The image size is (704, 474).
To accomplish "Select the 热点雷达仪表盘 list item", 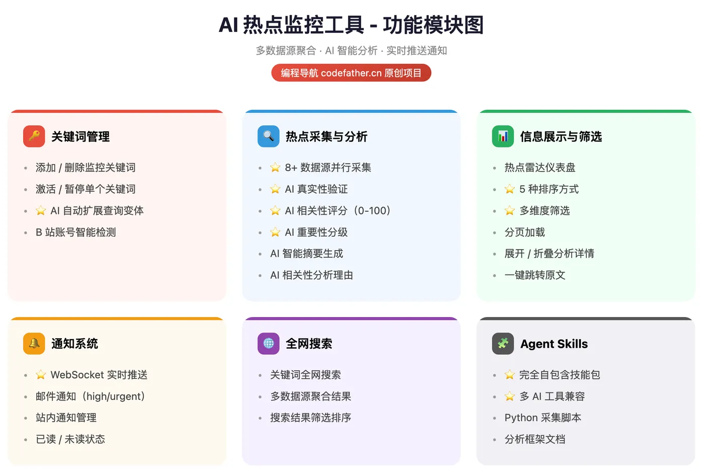I will (540, 168).
